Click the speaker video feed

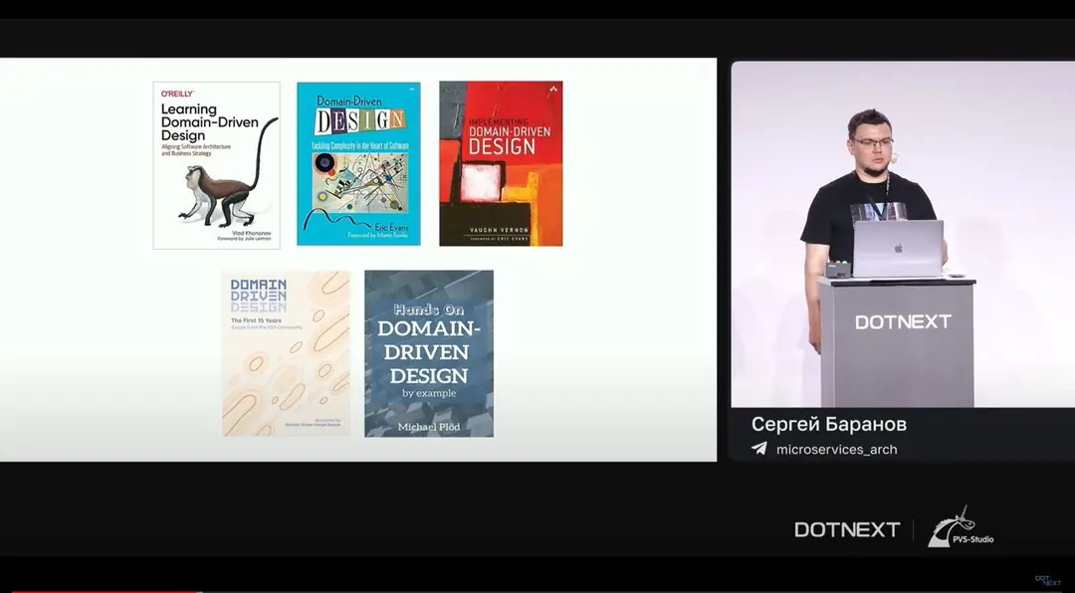click(902, 235)
